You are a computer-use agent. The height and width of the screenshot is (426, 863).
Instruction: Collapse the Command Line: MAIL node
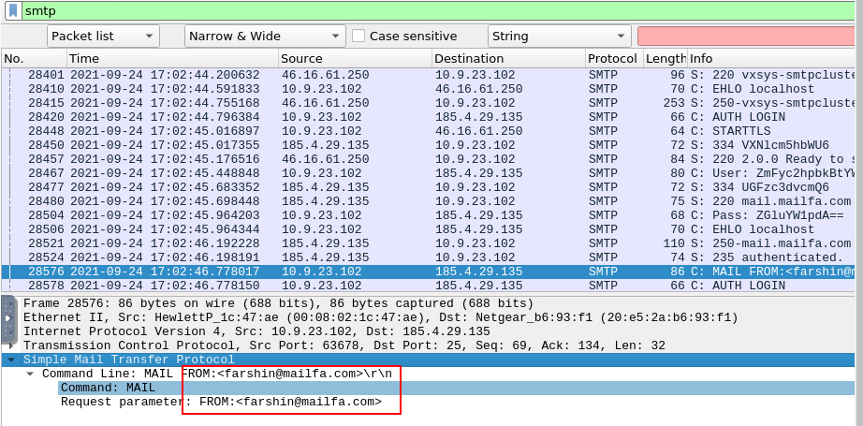[30, 374]
